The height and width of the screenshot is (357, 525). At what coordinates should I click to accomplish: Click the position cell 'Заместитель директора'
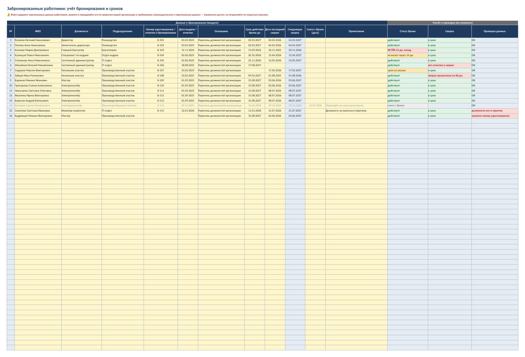click(x=82, y=45)
